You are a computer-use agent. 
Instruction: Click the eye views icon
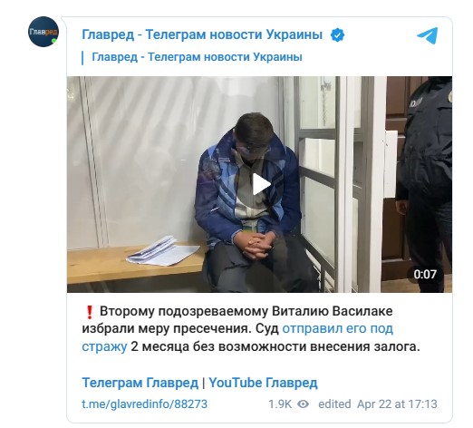click(303, 404)
